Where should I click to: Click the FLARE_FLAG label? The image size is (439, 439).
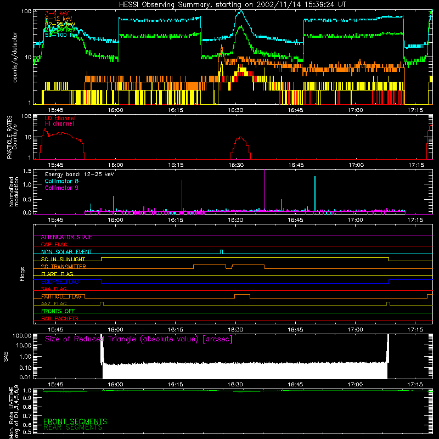(57, 274)
